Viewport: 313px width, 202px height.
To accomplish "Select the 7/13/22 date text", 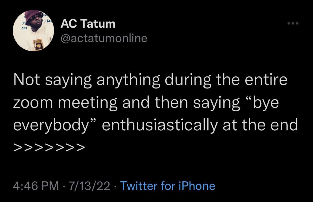I will [x=89, y=186].
